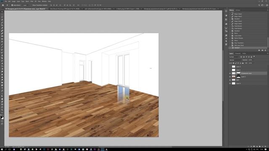Open the search icon at top right
This screenshot has width=269, height=151.
259,5
